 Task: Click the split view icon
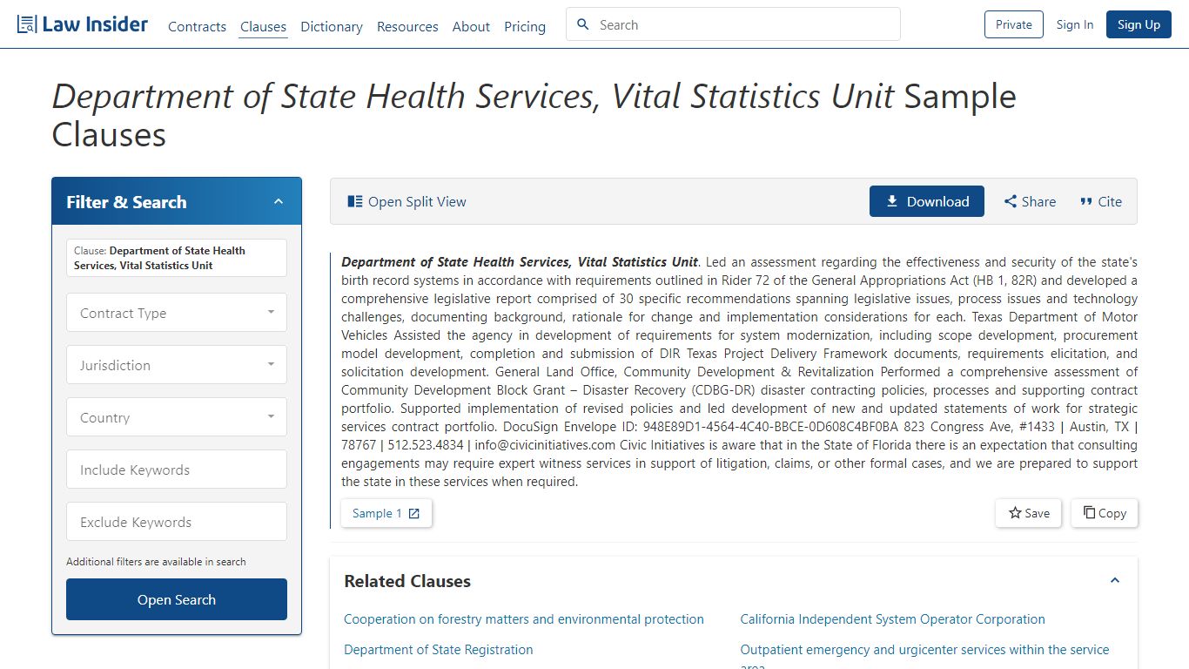355,201
